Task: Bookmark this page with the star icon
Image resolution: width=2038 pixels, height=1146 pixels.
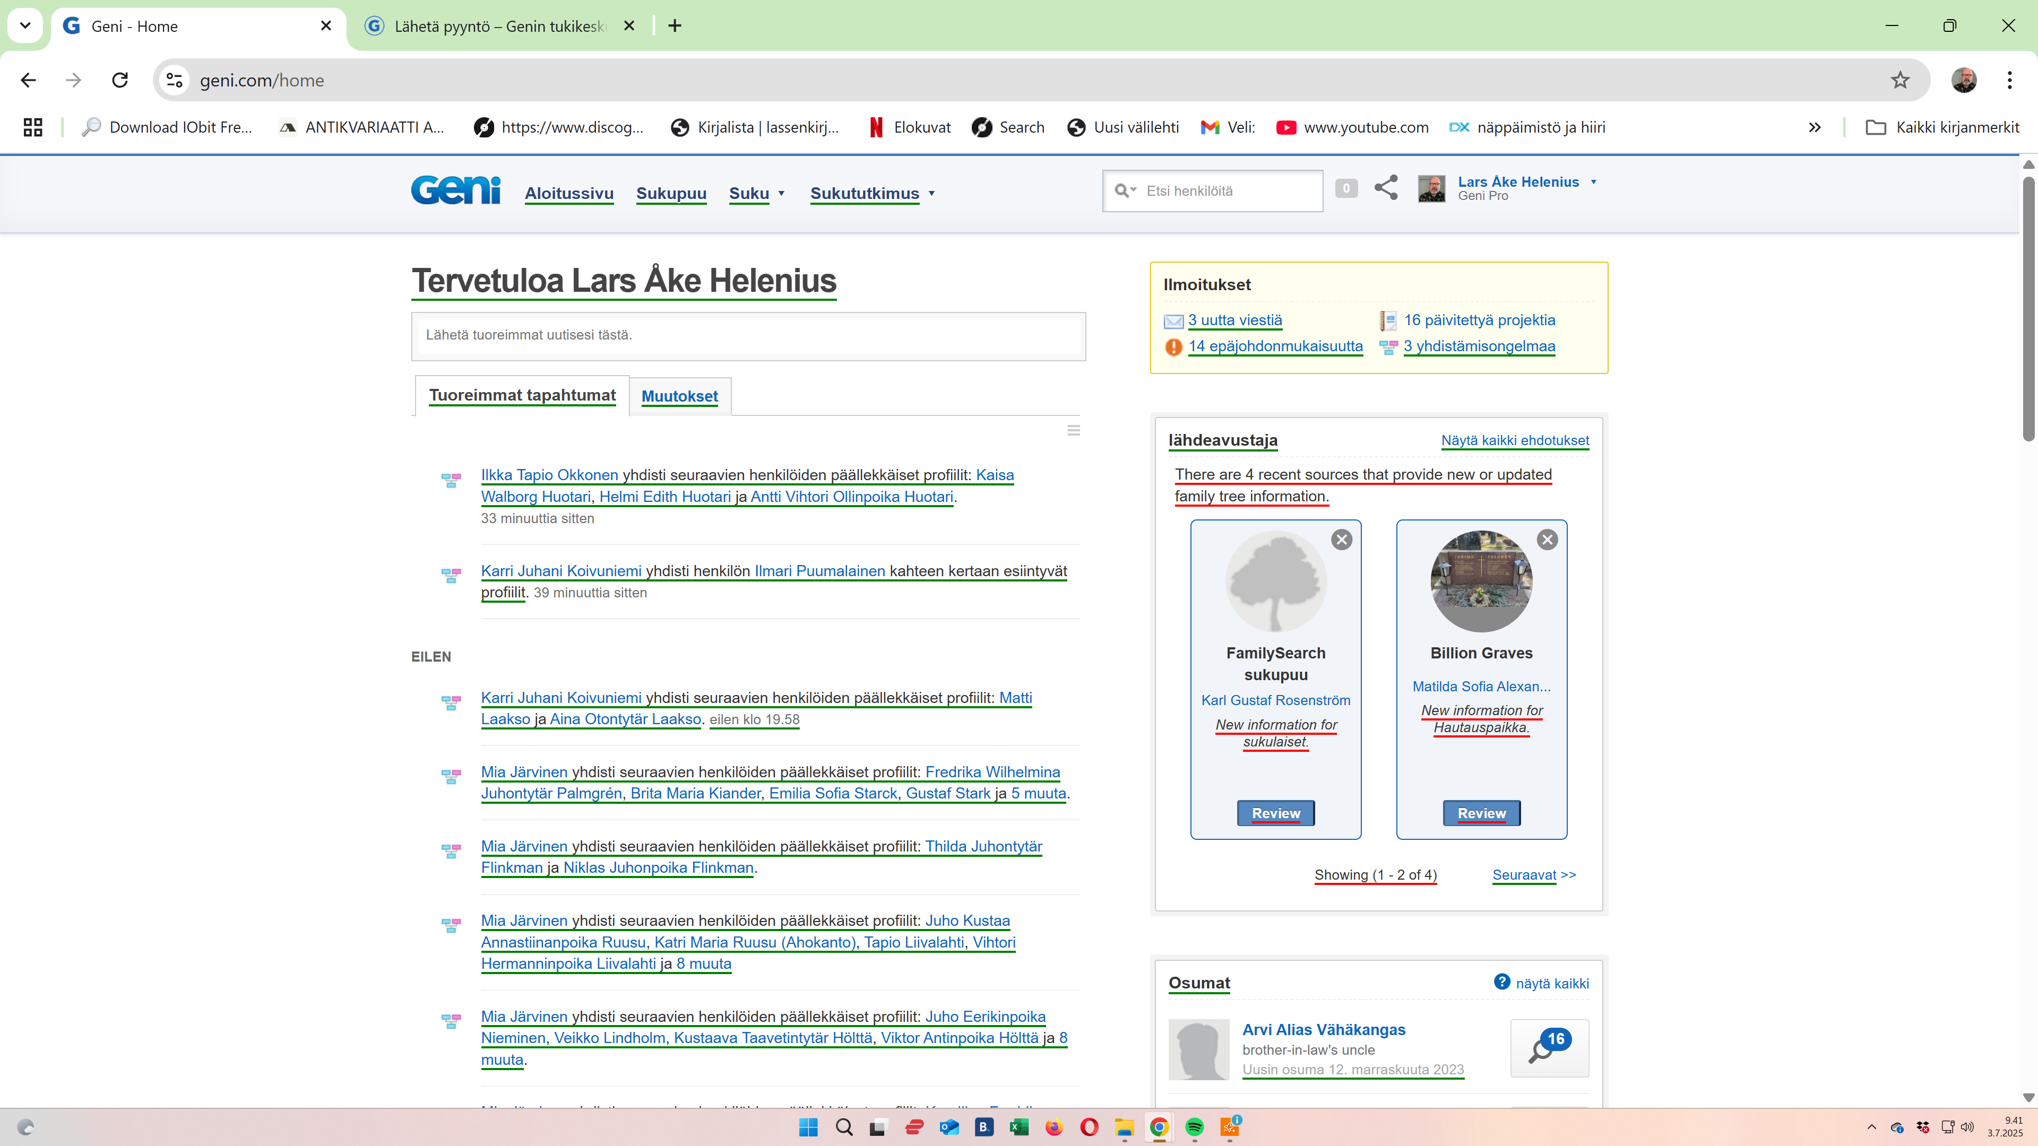Action: point(1899,80)
